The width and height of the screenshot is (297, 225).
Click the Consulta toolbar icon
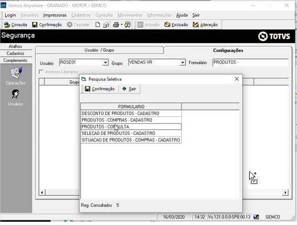point(7,25)
